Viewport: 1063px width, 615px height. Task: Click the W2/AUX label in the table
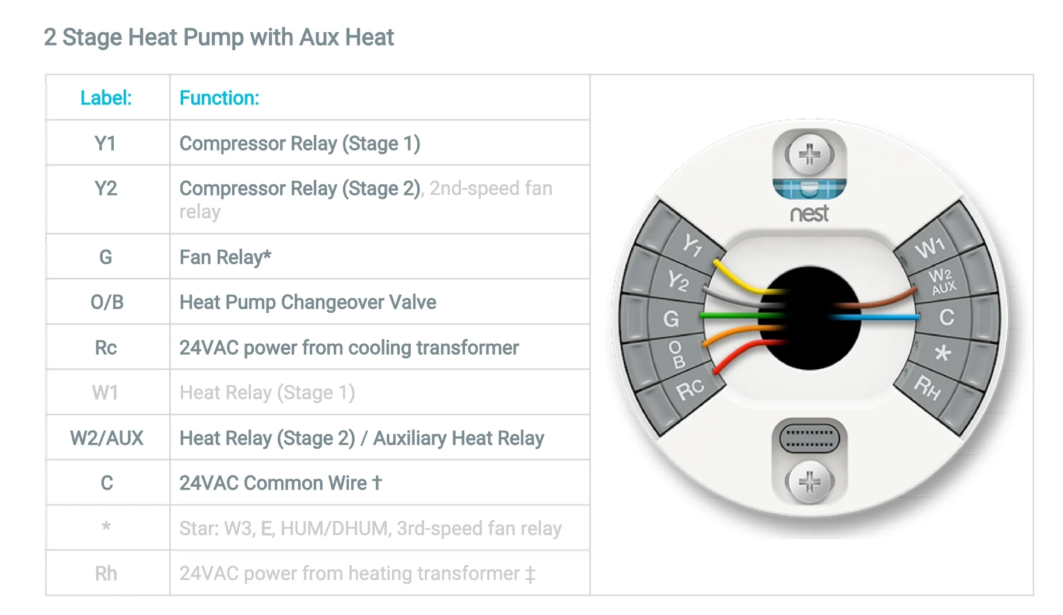(x=107, y=438)
